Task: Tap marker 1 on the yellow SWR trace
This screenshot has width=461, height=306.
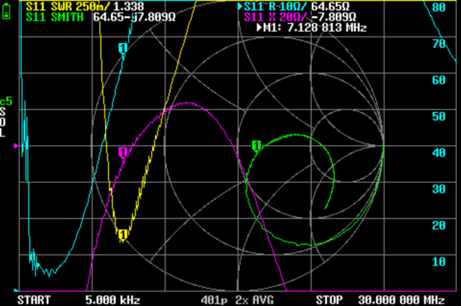Action: (122, 234)
